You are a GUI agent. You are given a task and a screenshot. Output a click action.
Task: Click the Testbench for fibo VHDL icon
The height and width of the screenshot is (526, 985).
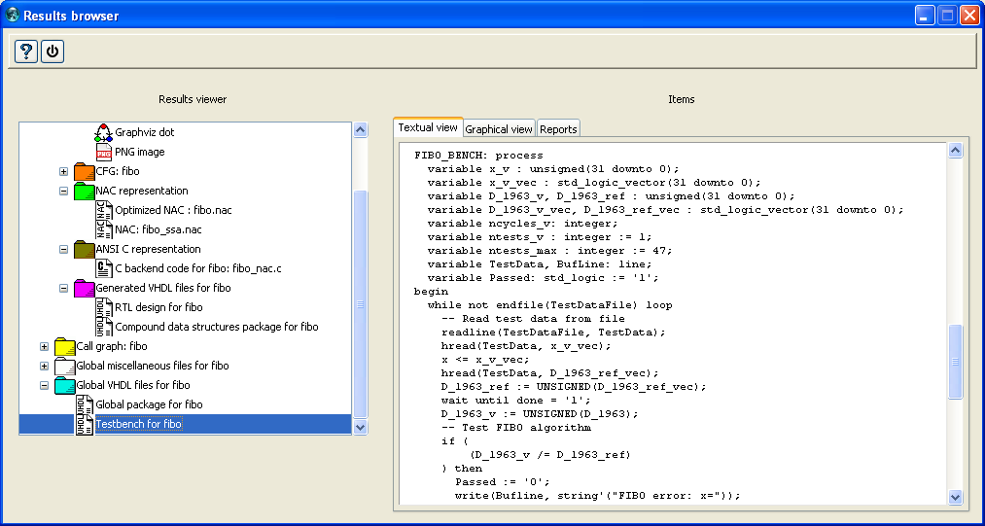pos(85,424)
